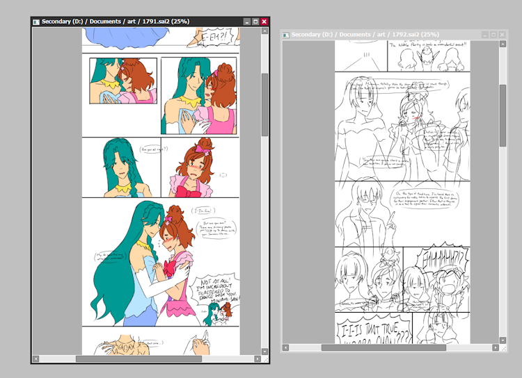Click the 1791.sai2 window's title bar icon
Screen dimensions: 522x378
(36, 22)
